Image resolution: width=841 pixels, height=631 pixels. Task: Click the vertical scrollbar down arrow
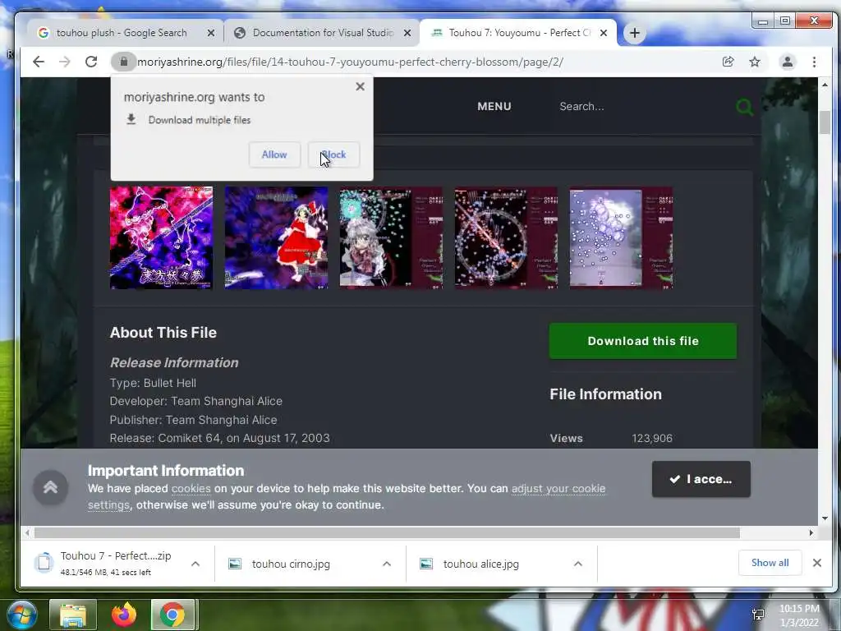pos(825,518)
